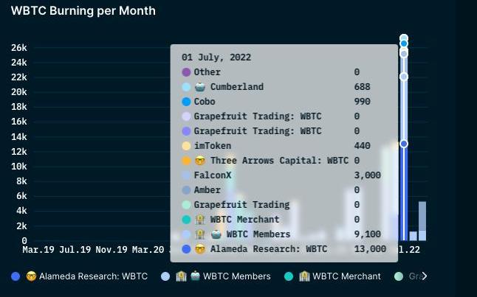The width and height of the screenshot is (477, 297).
Task: Click the nerd-face emoji in the legend
Action: pyautogui.click(x=31, y=276)
